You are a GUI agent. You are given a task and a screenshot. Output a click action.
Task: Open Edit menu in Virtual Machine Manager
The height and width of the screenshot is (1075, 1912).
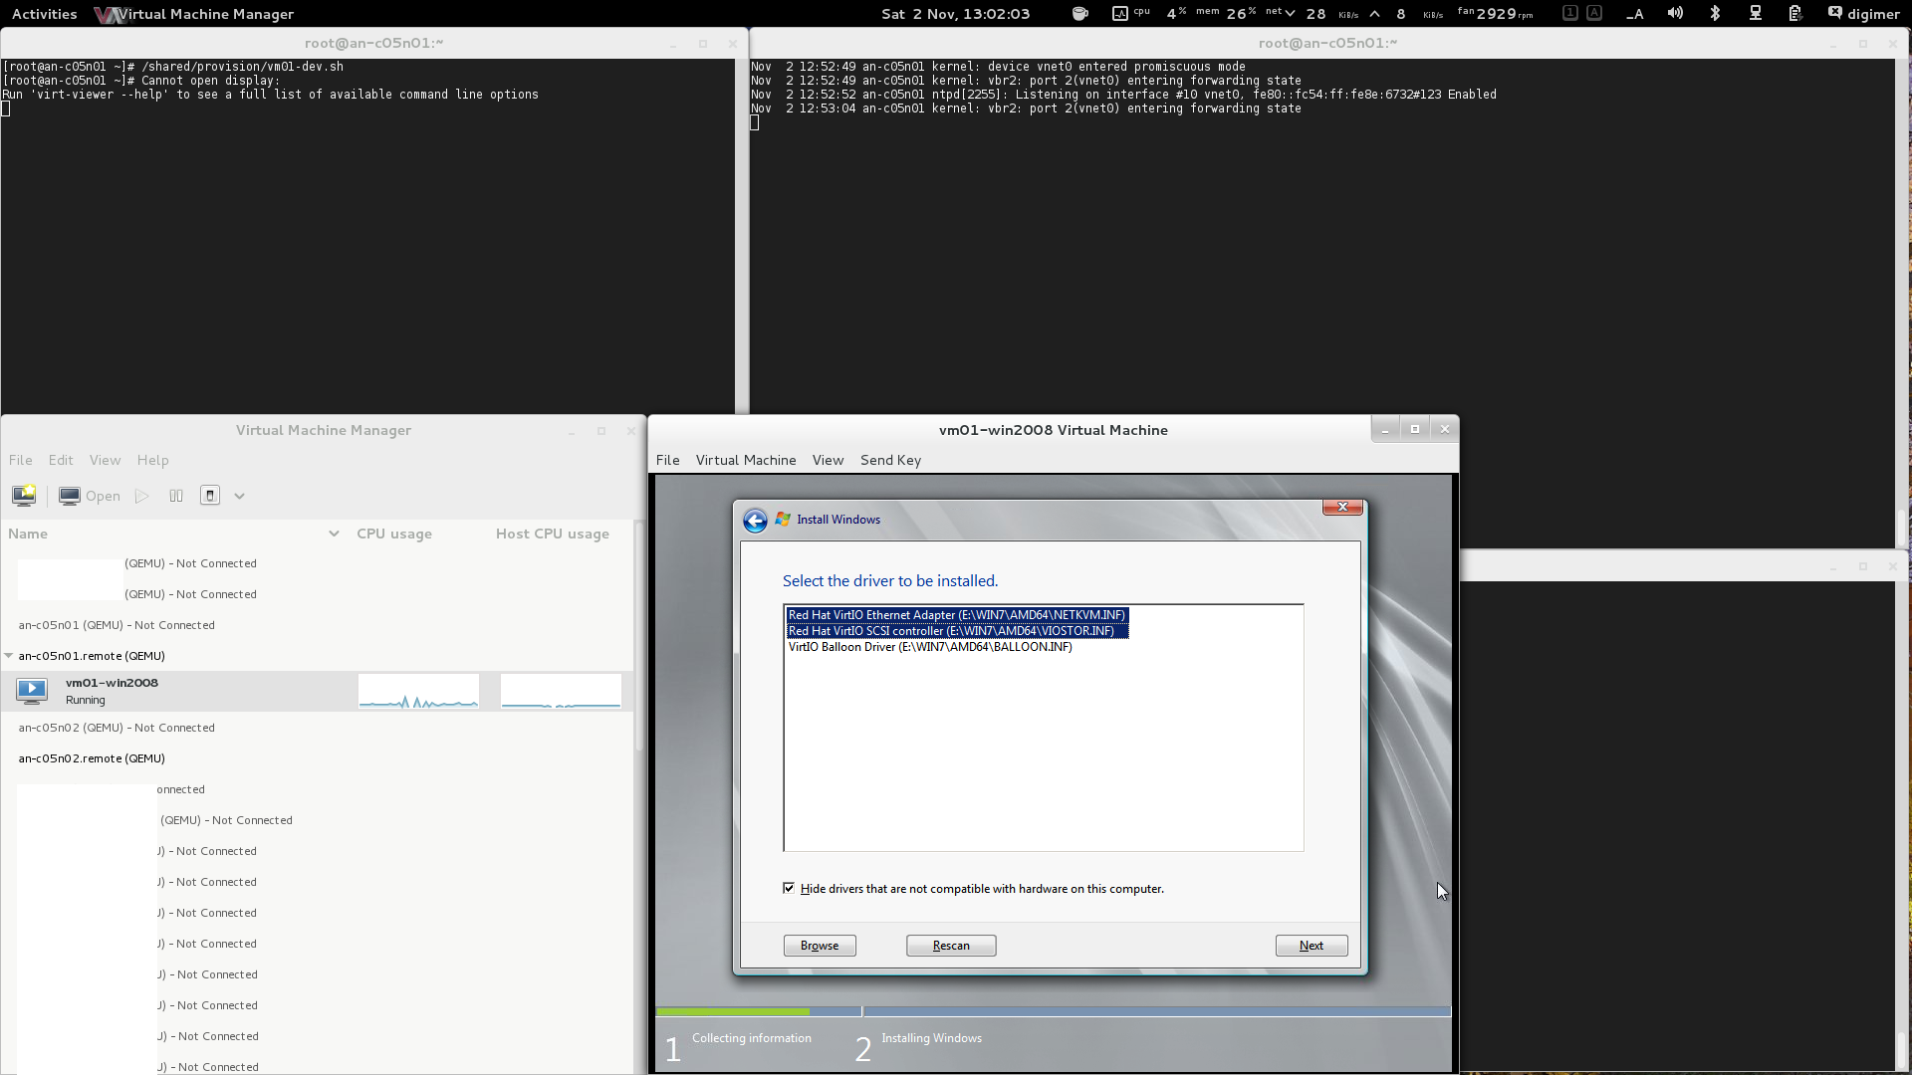pos(61,460)
